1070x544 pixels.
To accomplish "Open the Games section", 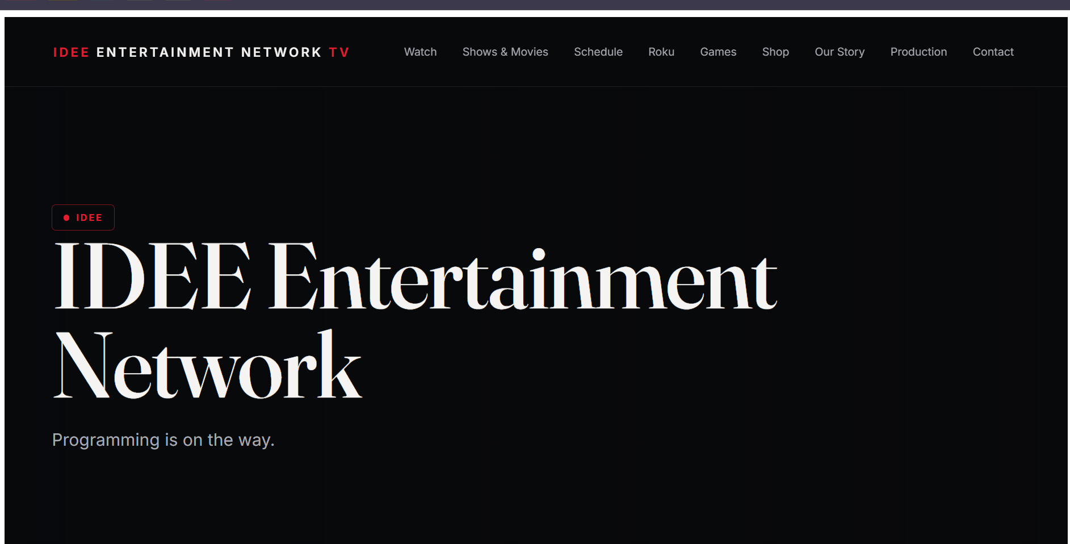I will pos(718,52).
